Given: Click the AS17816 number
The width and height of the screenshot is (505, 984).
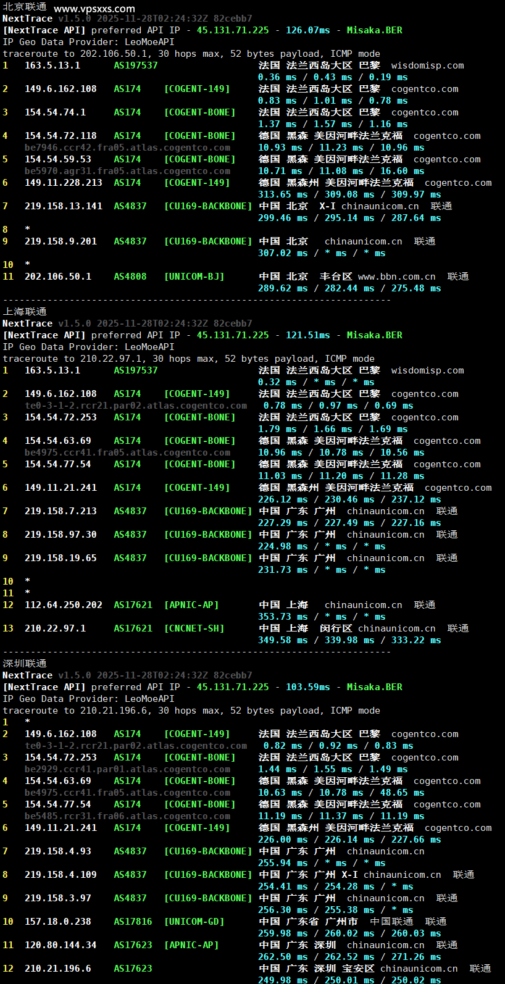Looking at the screenshot, I should [x=133, y=922].
